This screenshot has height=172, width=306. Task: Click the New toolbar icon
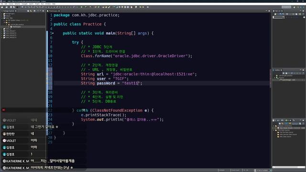pyautogui.click(x=2, y=7)
